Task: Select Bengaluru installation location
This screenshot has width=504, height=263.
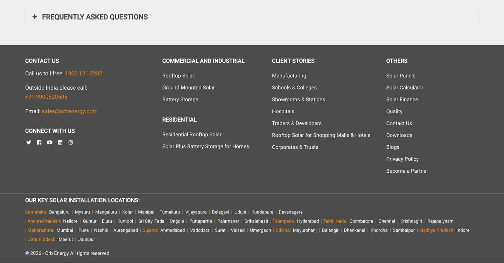Action: coord(59,212)
